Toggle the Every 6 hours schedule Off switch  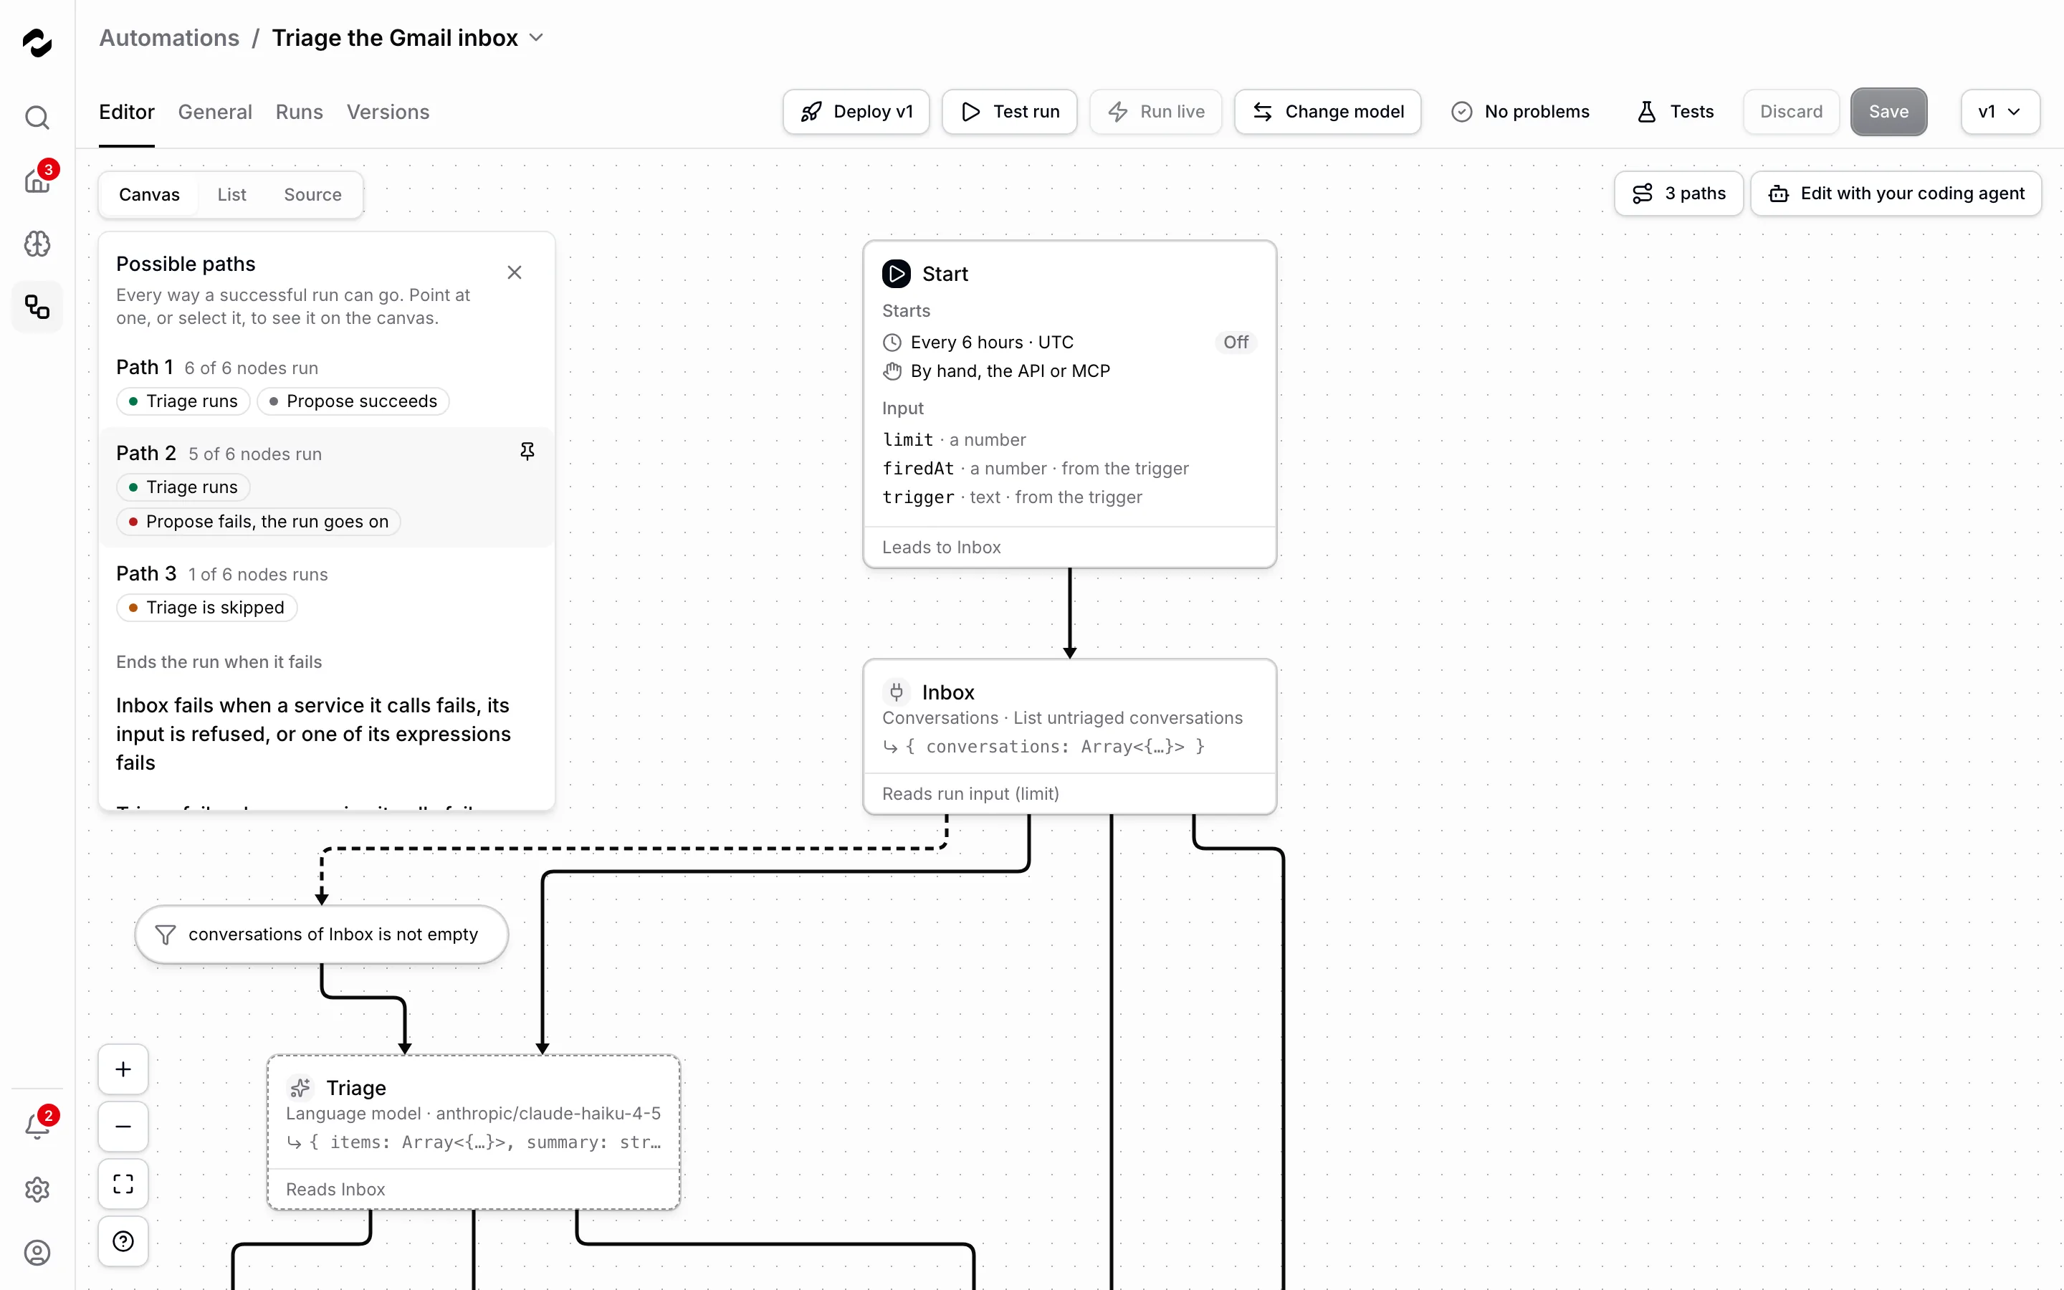tap(1235, 342)
